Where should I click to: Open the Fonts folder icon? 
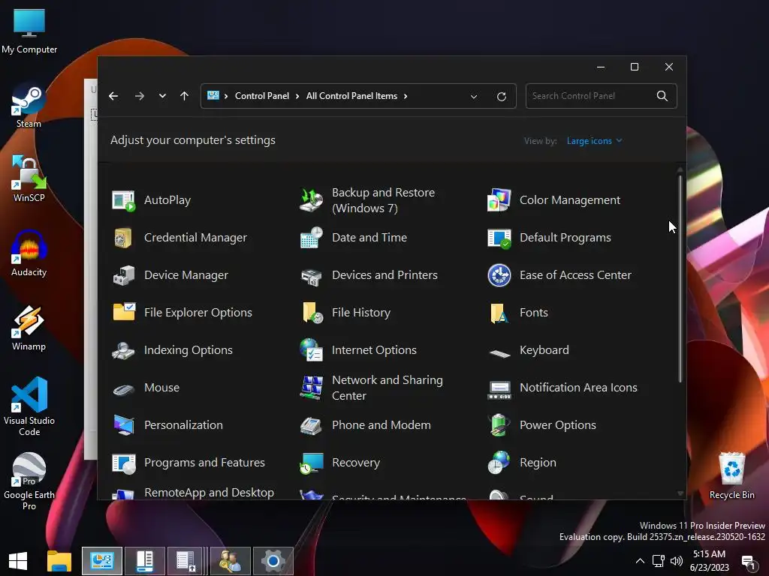point(499,313)
